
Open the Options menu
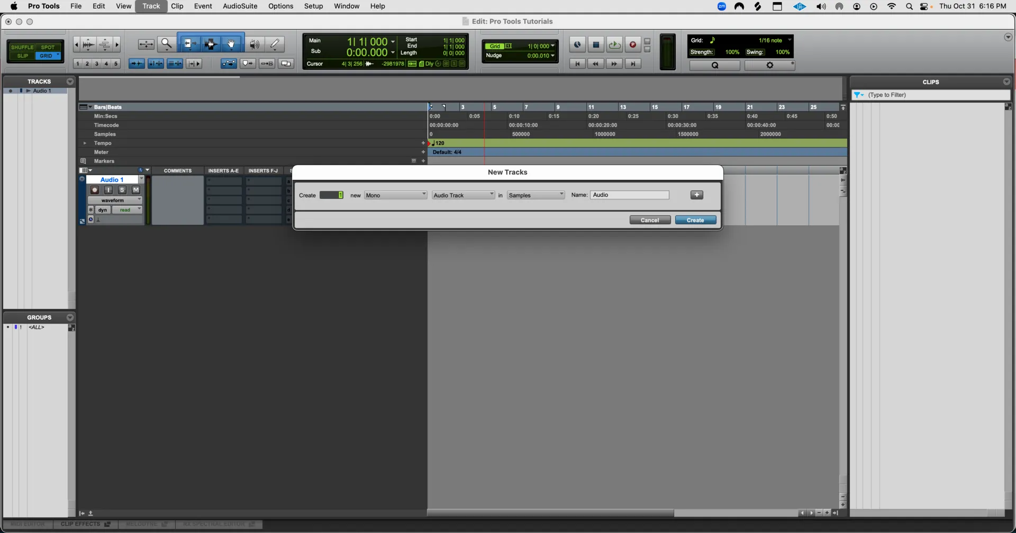280,6
